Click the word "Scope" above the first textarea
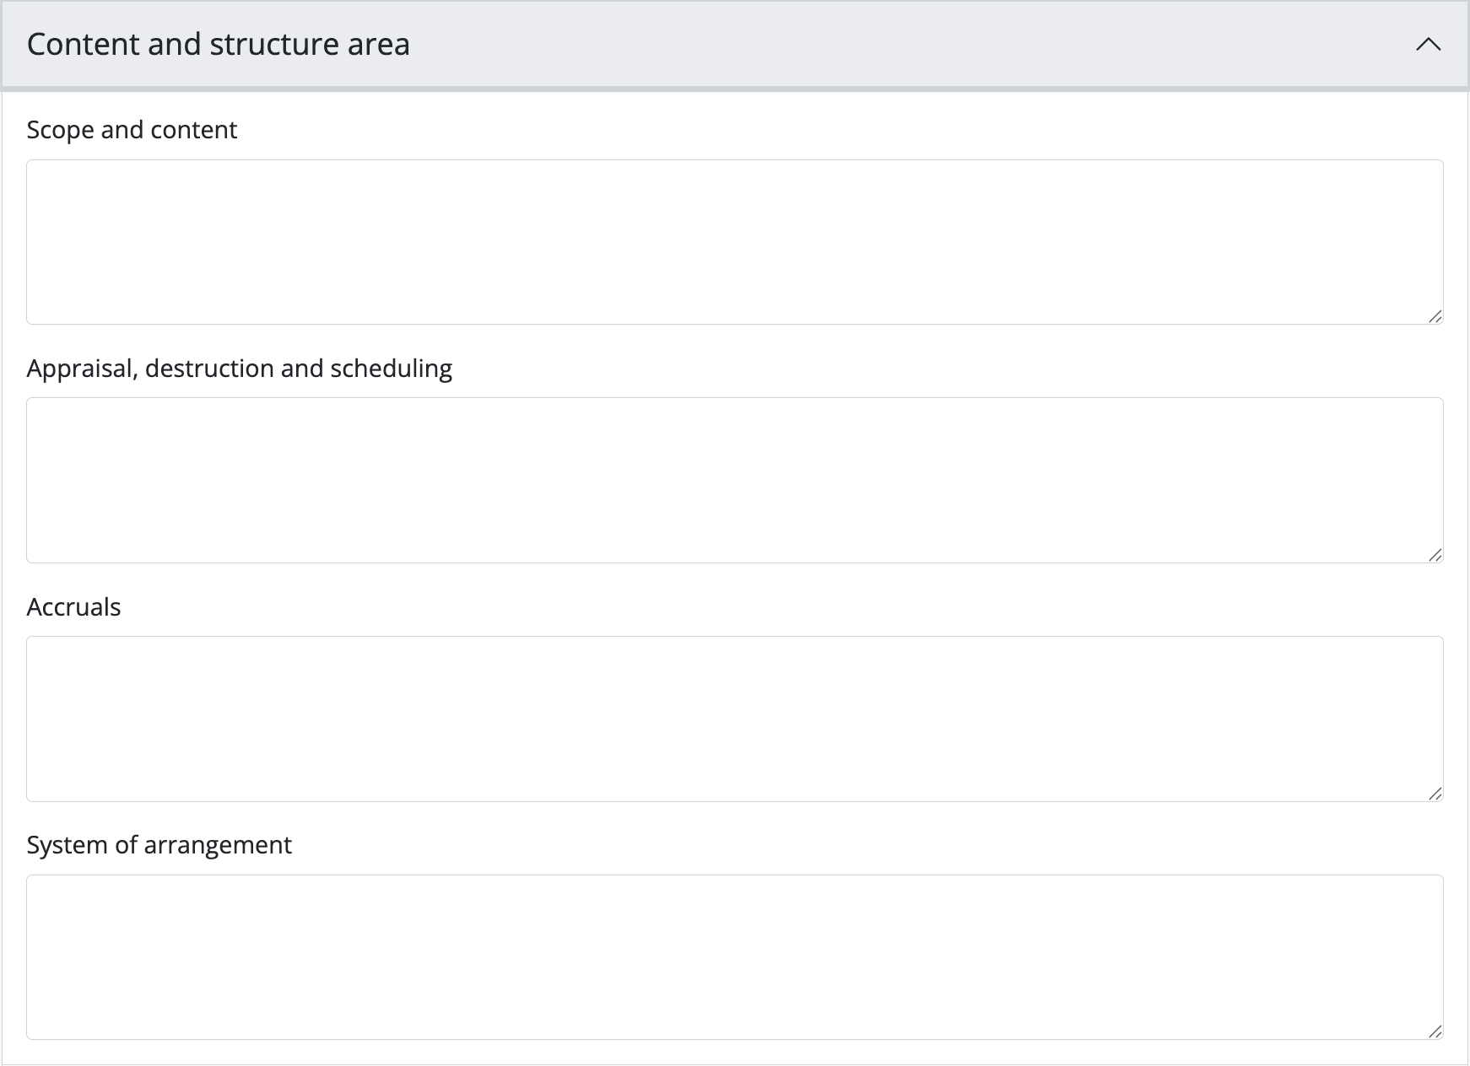The width and height of the screenshot is (1470, 1066). [x=60, y=130]
